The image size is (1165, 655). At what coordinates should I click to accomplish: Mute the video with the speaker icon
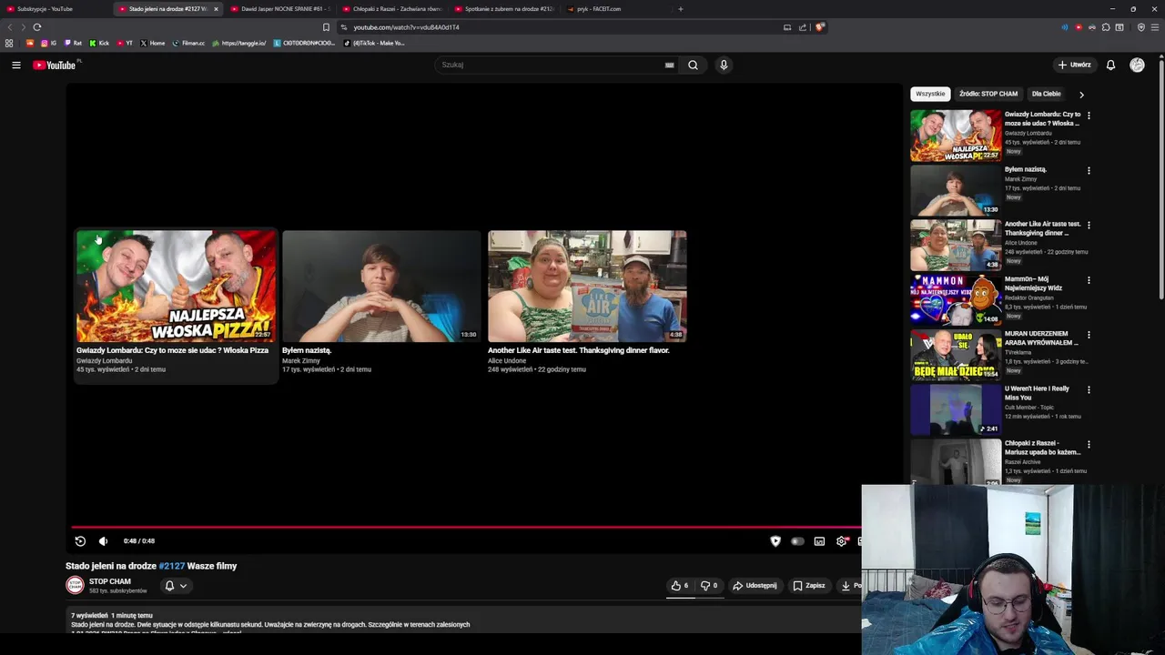click(103, 541)
